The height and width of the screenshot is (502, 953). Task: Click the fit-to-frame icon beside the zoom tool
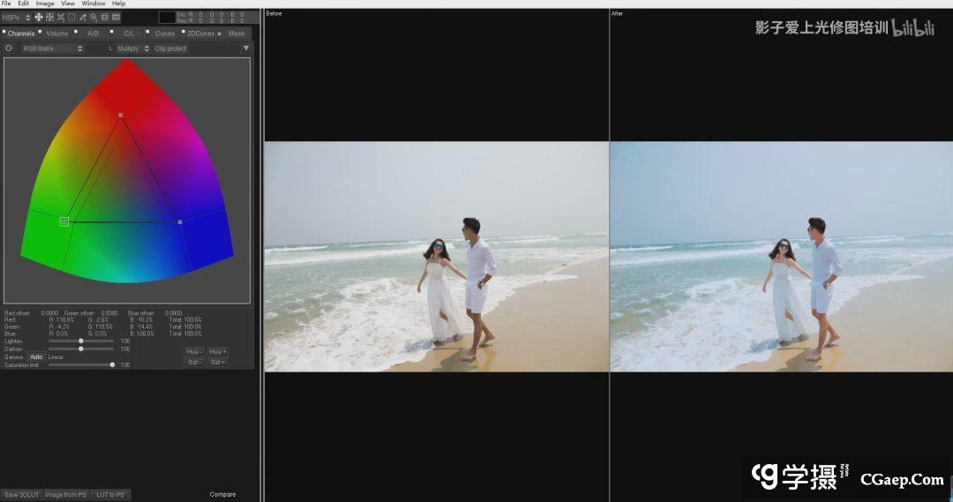click(105, 17)
